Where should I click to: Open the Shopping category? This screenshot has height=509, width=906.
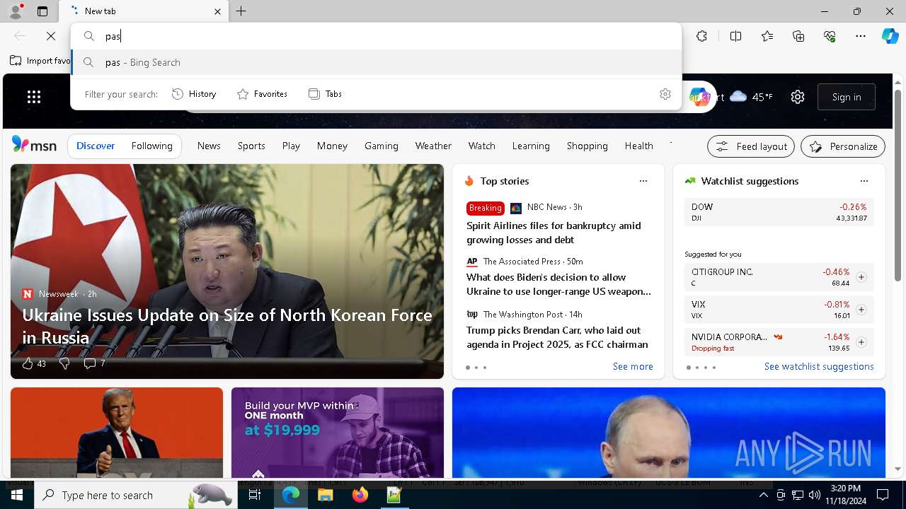pyautogui.click(x=587, y=146)
